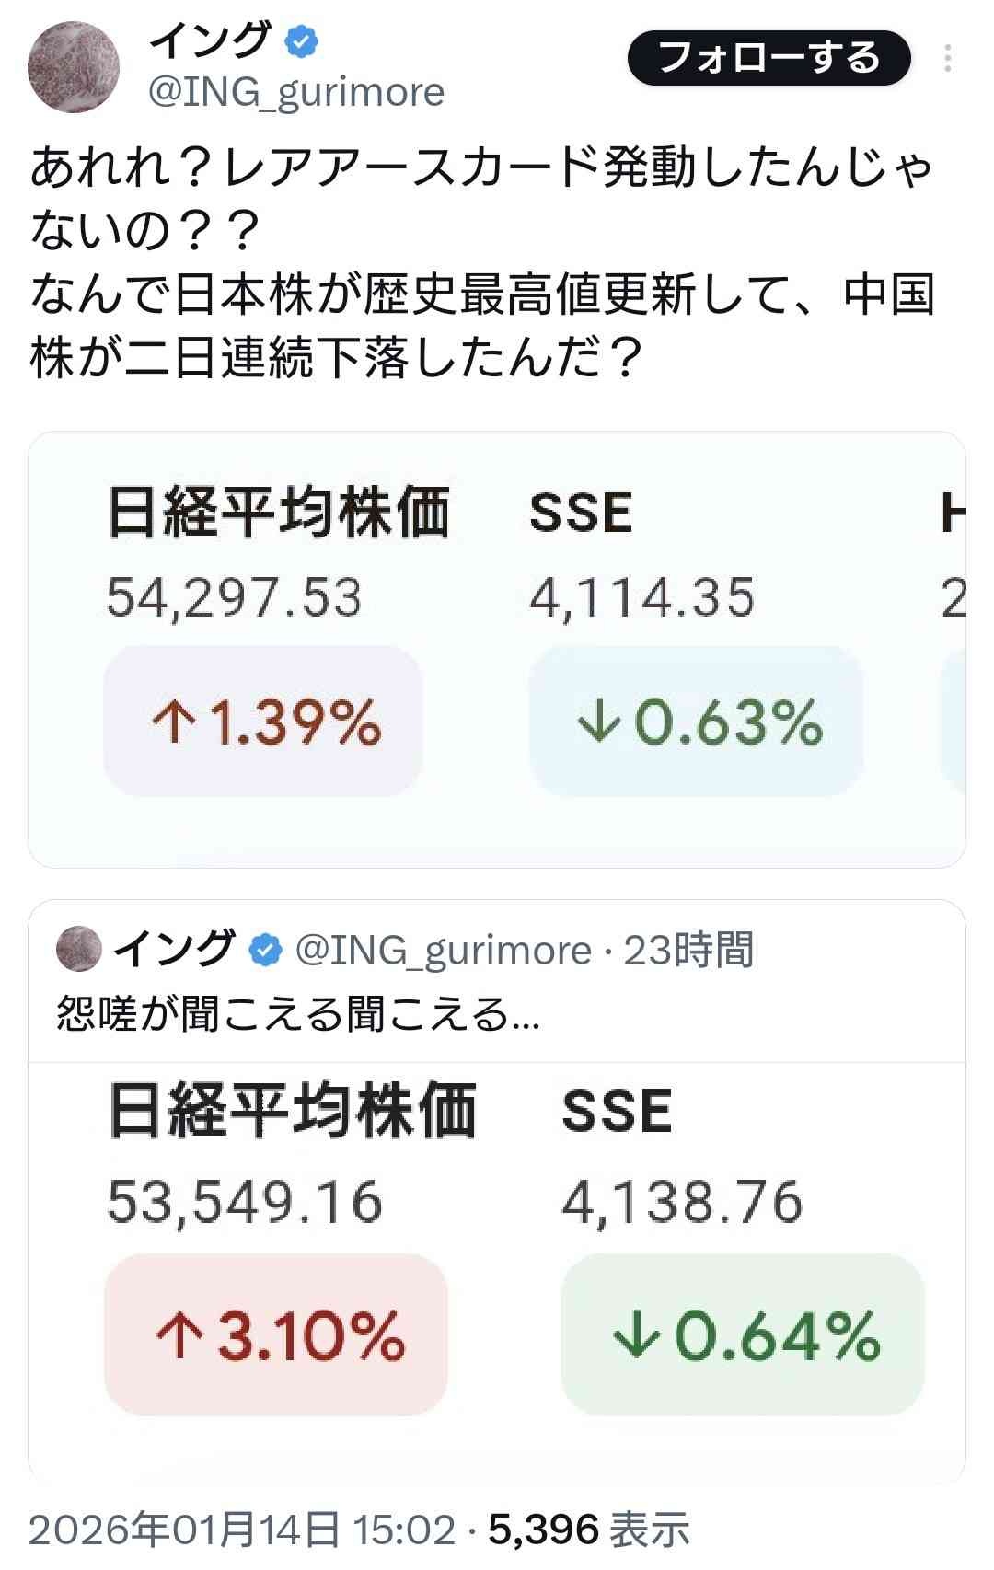Screen dimensions: 994x1570
Task: Click the ↓0.64% green badge
Action: click(x=742, y=1334)
